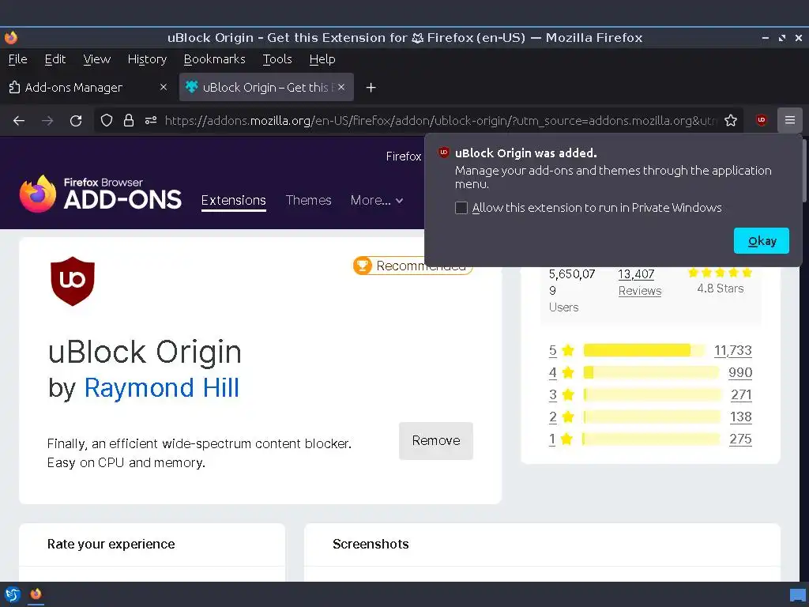Viewport: 809px width, 607px height.
Task: Open a new tab with the plus button
Action: (371, 88)
